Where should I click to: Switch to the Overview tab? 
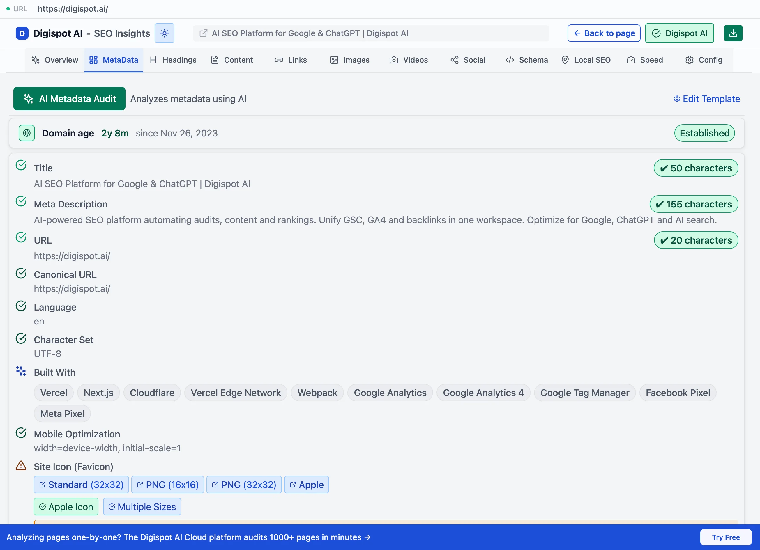(x=55, y=60)
